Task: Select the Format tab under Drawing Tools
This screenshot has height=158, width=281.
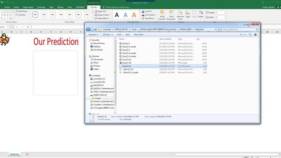Action: [94, 7]
